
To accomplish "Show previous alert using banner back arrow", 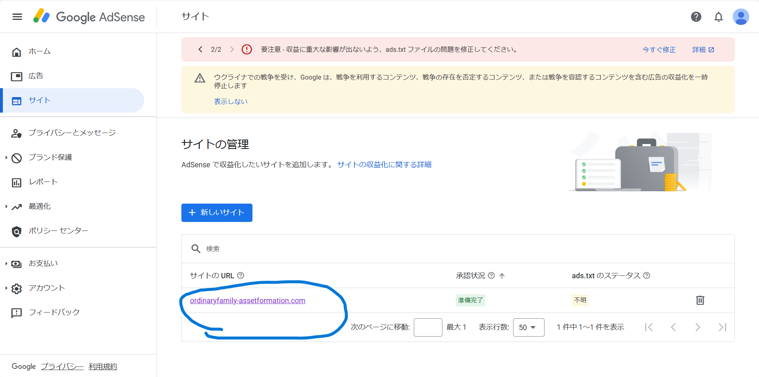I will [x=200, y=49].
